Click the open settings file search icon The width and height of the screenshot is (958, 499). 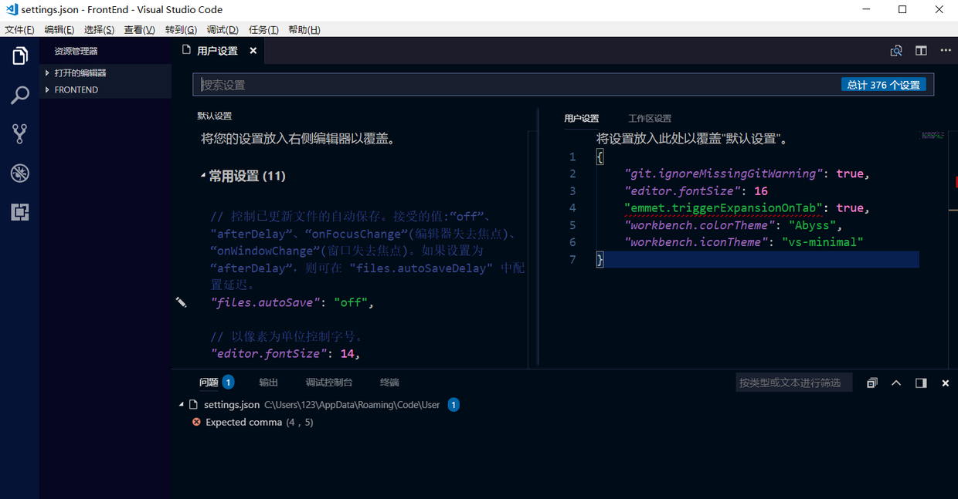coord(896,51)
